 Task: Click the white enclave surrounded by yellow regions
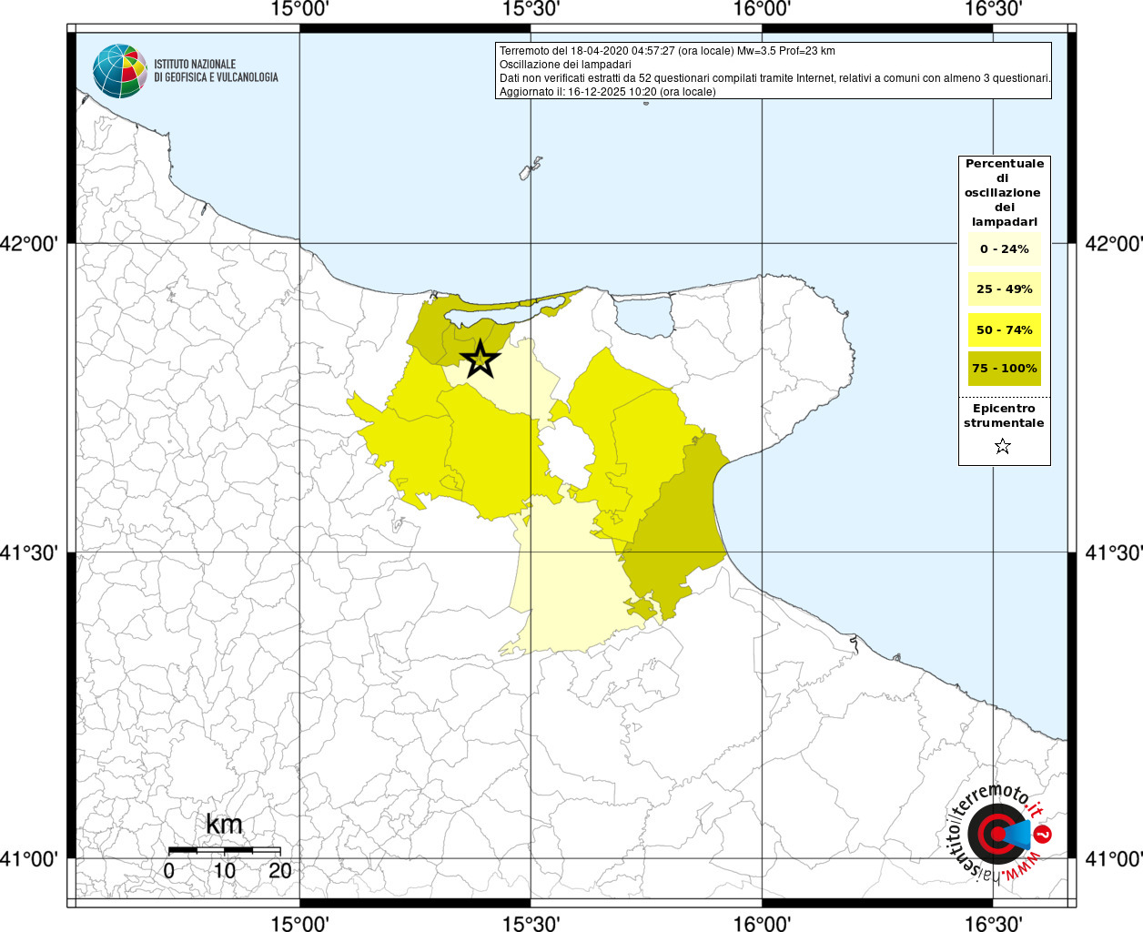pos(566,453)
